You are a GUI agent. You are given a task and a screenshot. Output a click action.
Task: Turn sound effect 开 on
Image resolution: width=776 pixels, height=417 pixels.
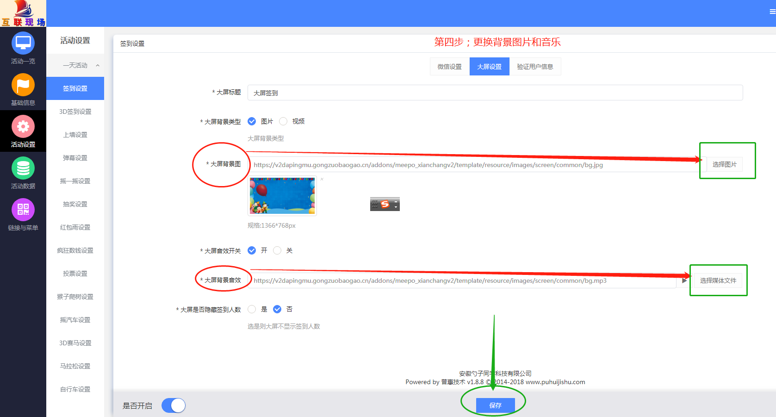[x=252, y=250]
